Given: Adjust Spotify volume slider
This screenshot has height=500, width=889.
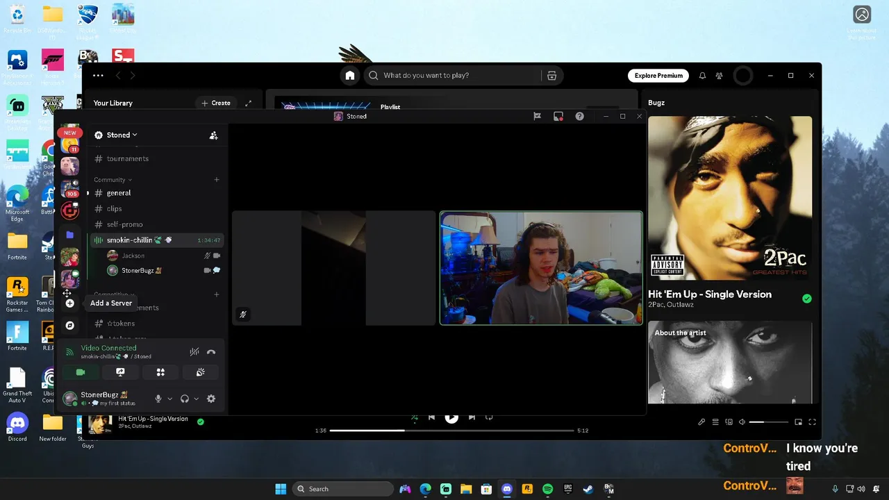Looking at the screenshot, I should [769, 422].
